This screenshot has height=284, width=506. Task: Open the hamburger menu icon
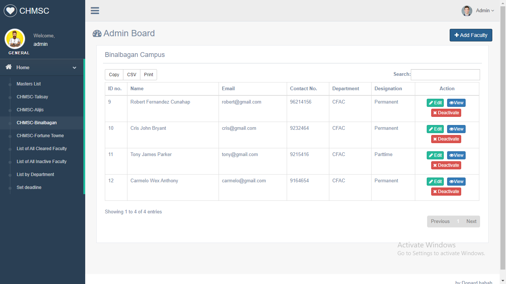tap(95, 10)
